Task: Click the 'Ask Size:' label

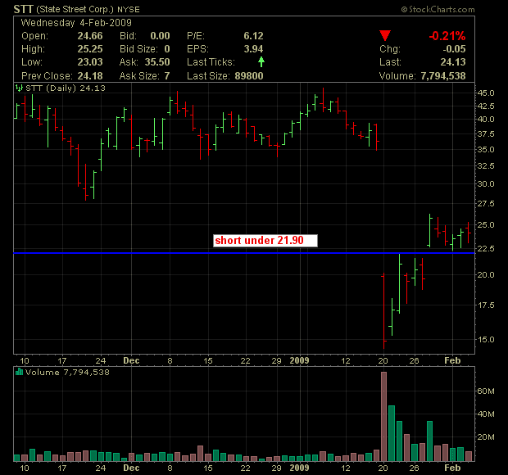Action: pos(139,76)
